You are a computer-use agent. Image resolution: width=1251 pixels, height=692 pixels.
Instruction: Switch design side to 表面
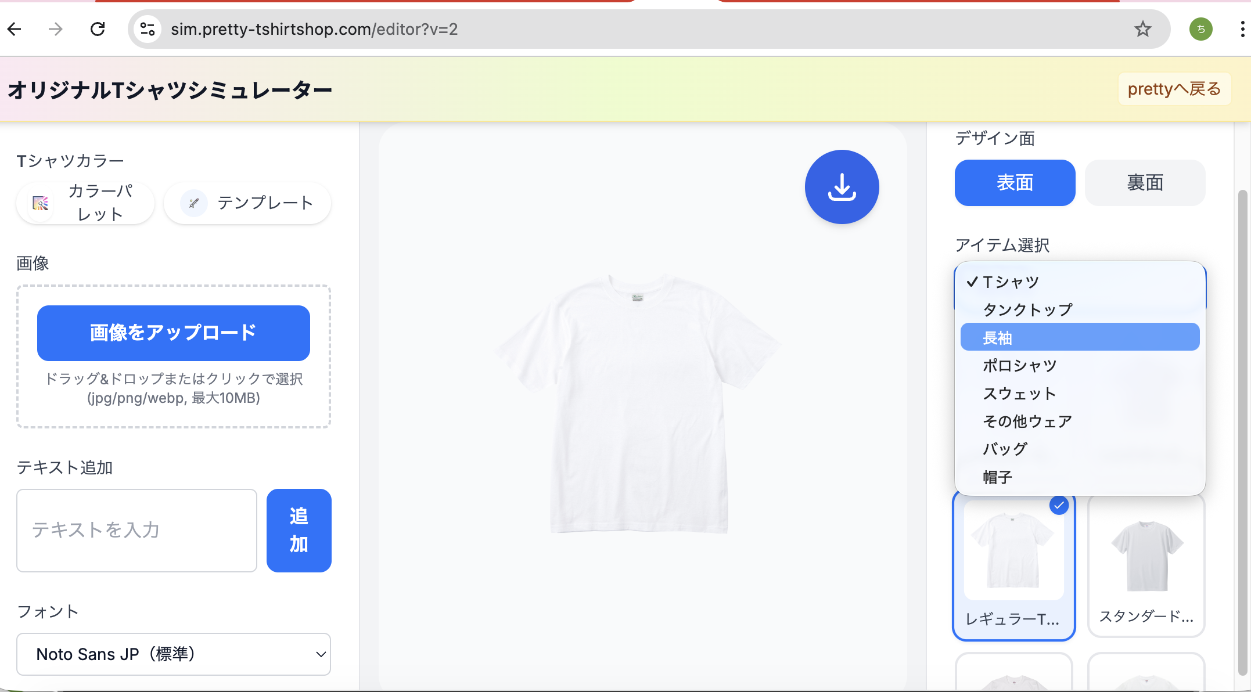(x=1015, y=183)
